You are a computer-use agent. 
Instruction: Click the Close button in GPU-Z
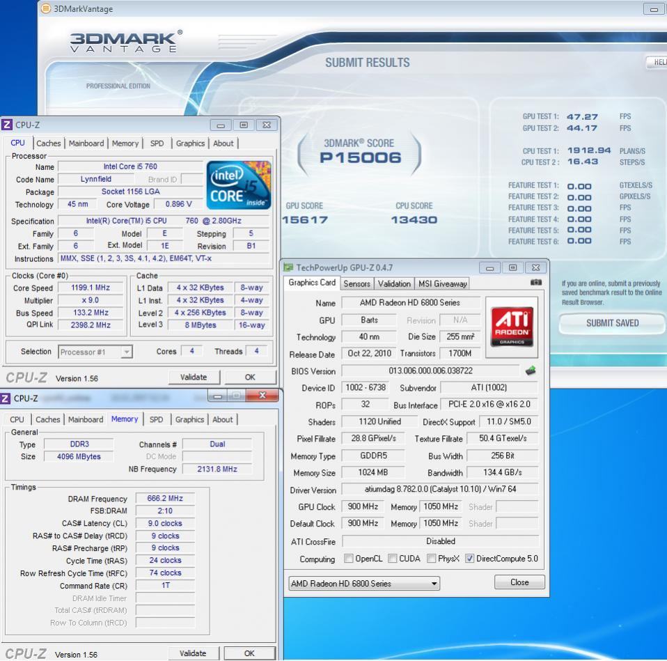pos(519,582)
